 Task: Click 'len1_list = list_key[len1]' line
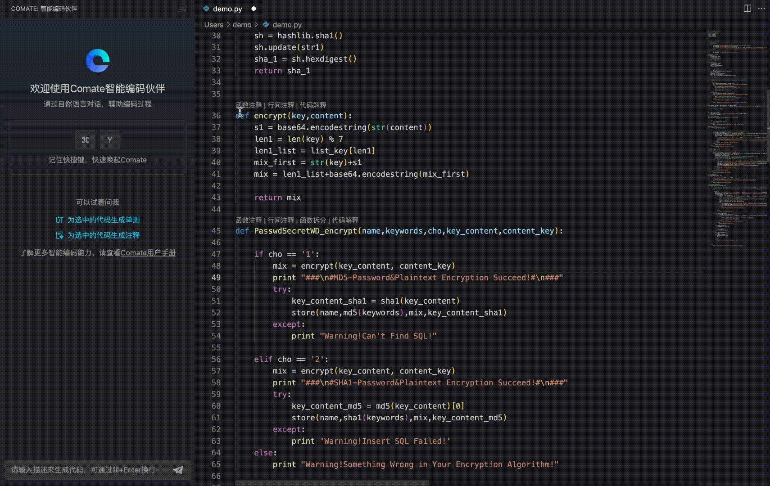[x=315, y=151]
